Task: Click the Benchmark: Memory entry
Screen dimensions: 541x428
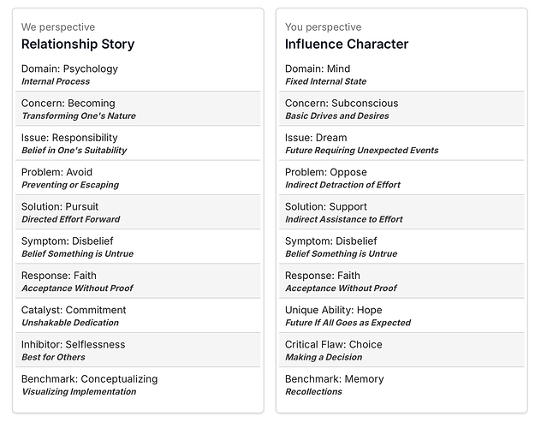Action: click(401, 384)
